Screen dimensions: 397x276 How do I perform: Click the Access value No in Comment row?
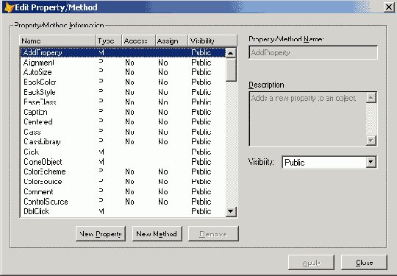[129, 191]
